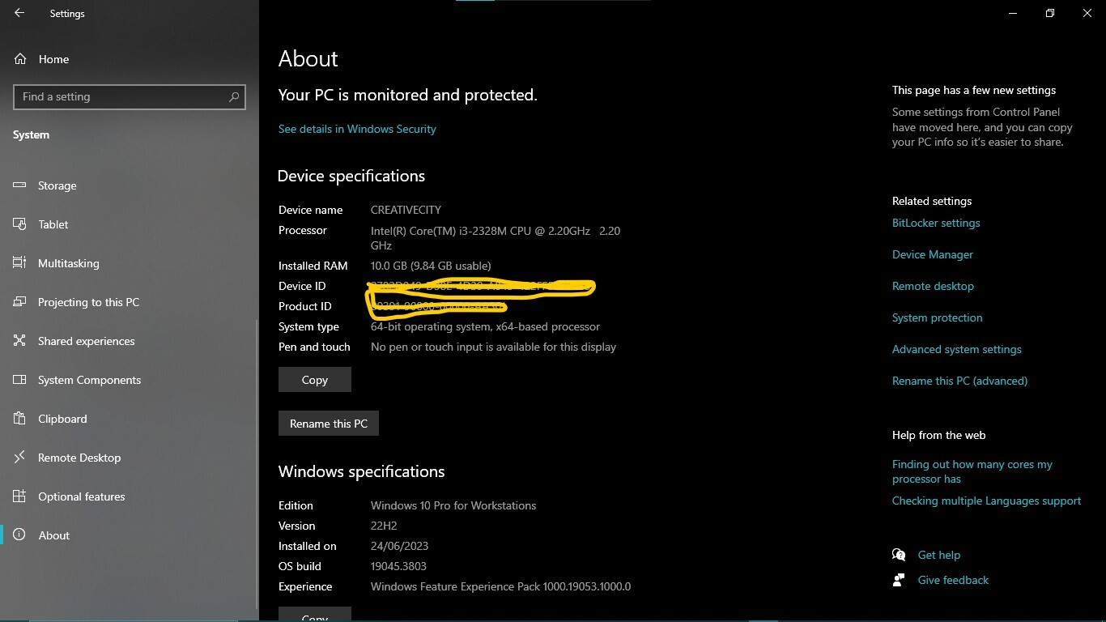
Task: Click the Tablet icon in sidebar
Action: pos(20,224)
